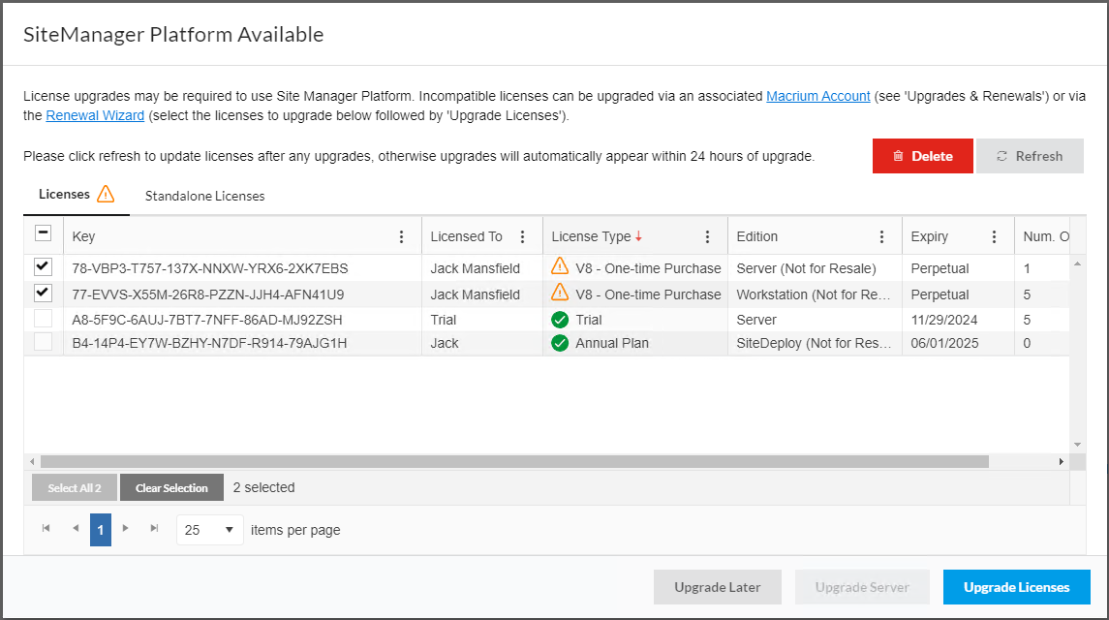Click the Upgrade Licenses button

(x=1016, y=587)
